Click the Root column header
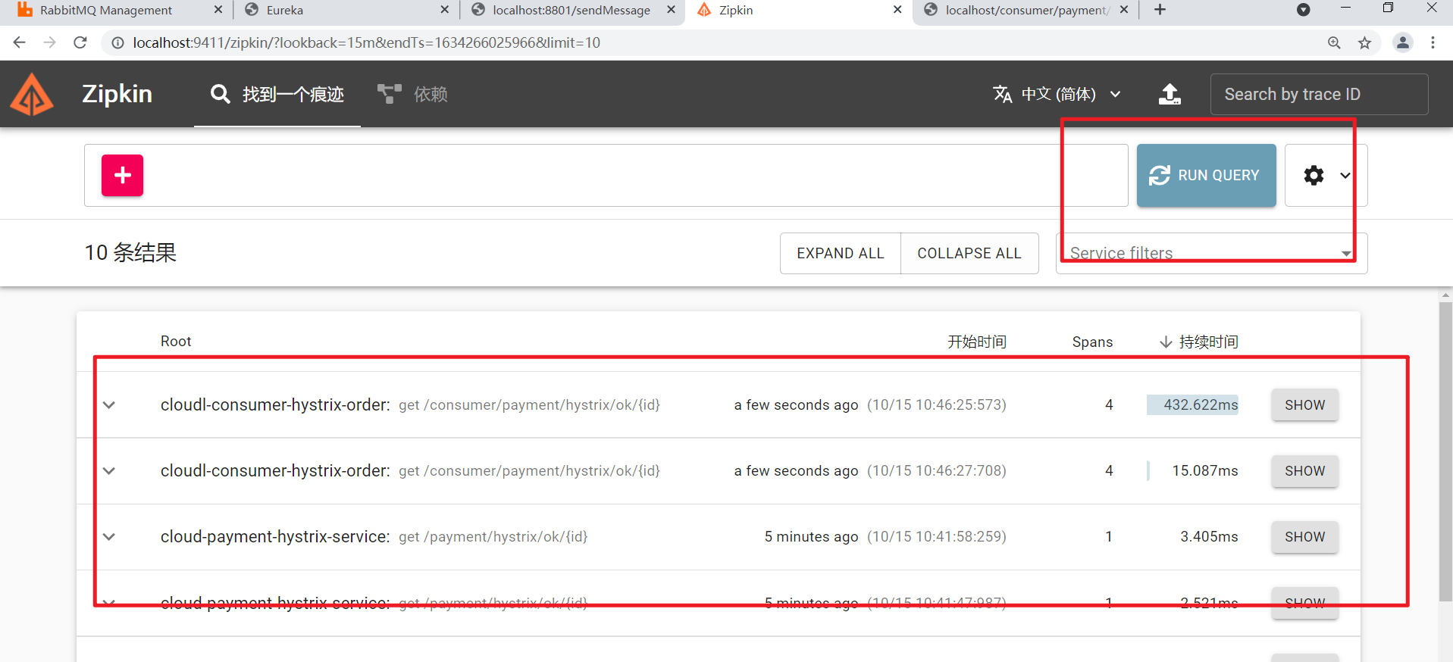The width and height of the screenshot is (1453, 662). click(176, 342)
